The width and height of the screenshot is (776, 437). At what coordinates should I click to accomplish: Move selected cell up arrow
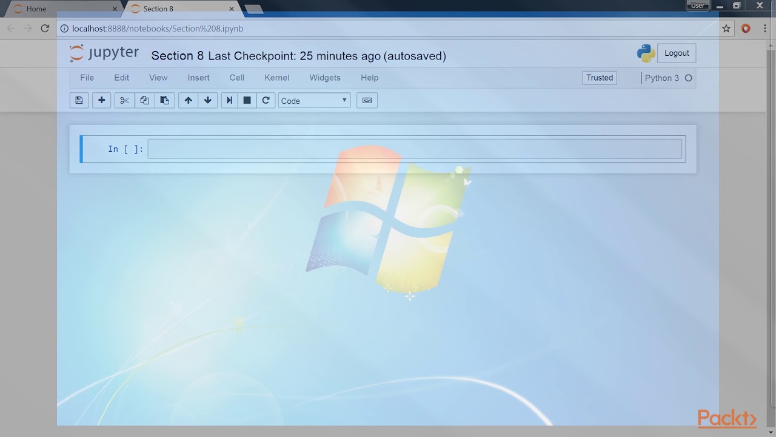[188, 101]
